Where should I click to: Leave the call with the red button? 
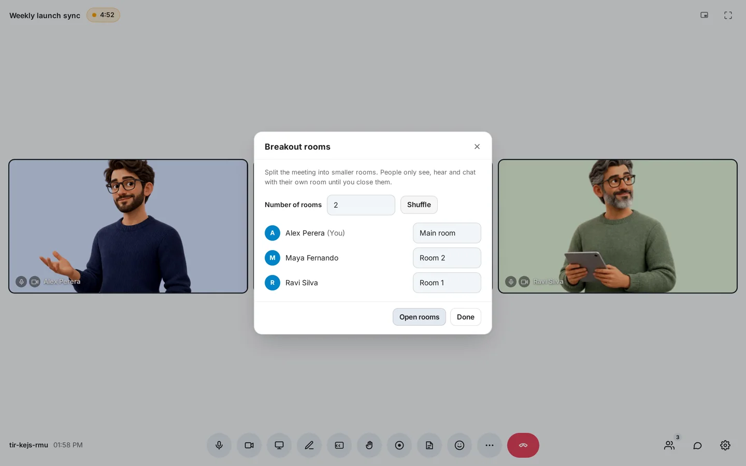pyautogui.click(x=523, y=445)
